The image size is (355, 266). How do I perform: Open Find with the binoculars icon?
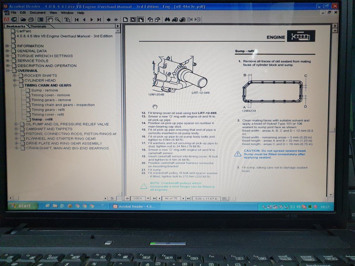[167, 20]
